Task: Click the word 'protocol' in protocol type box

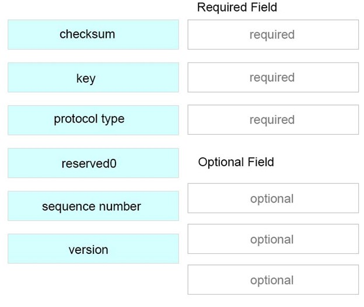Action: (x=76, y=119)
